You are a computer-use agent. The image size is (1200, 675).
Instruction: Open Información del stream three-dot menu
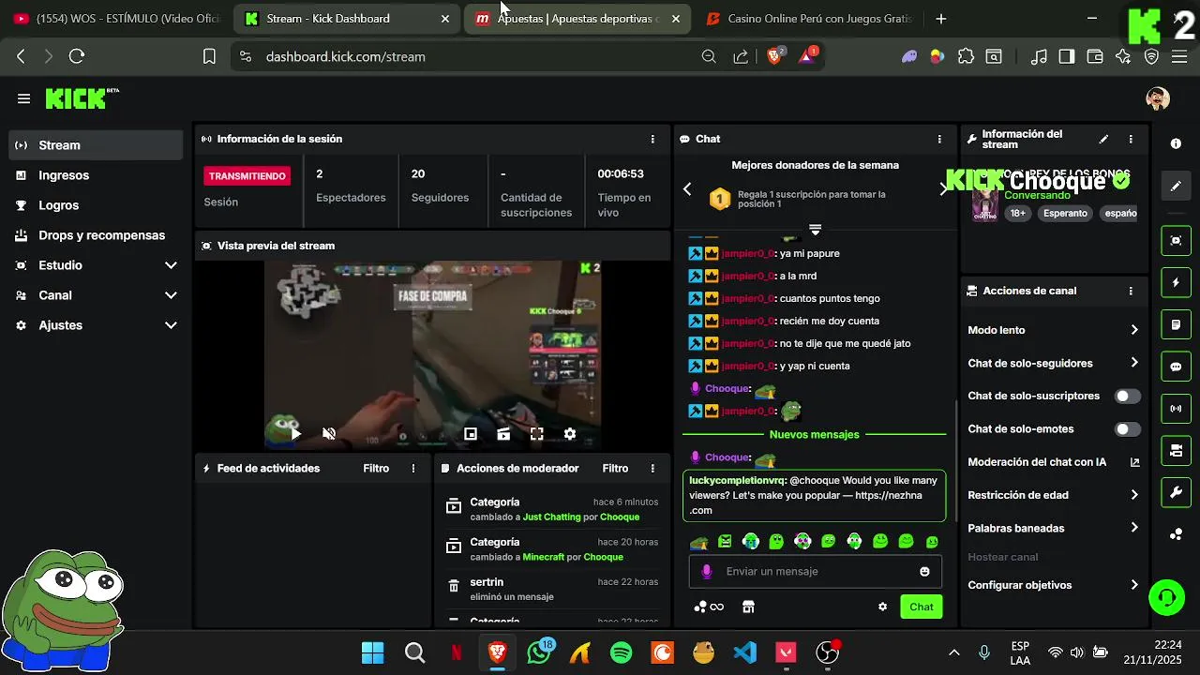(1131, 139)
